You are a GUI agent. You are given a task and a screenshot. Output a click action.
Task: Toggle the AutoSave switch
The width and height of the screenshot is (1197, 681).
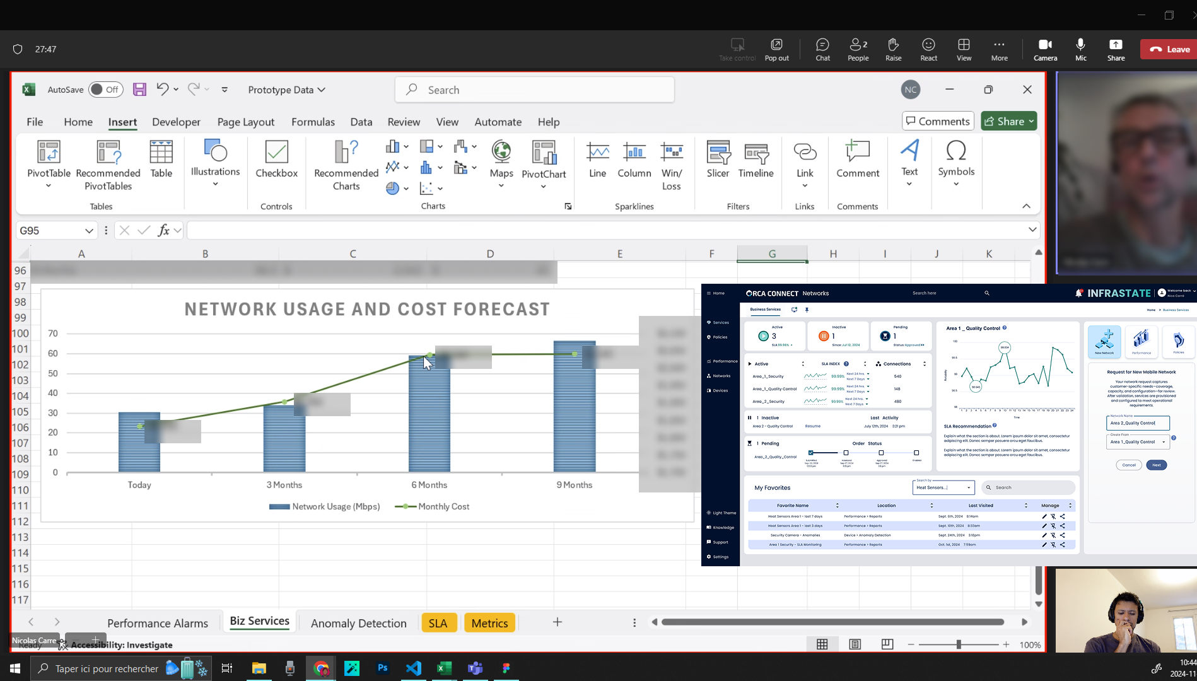click(105, 90)
